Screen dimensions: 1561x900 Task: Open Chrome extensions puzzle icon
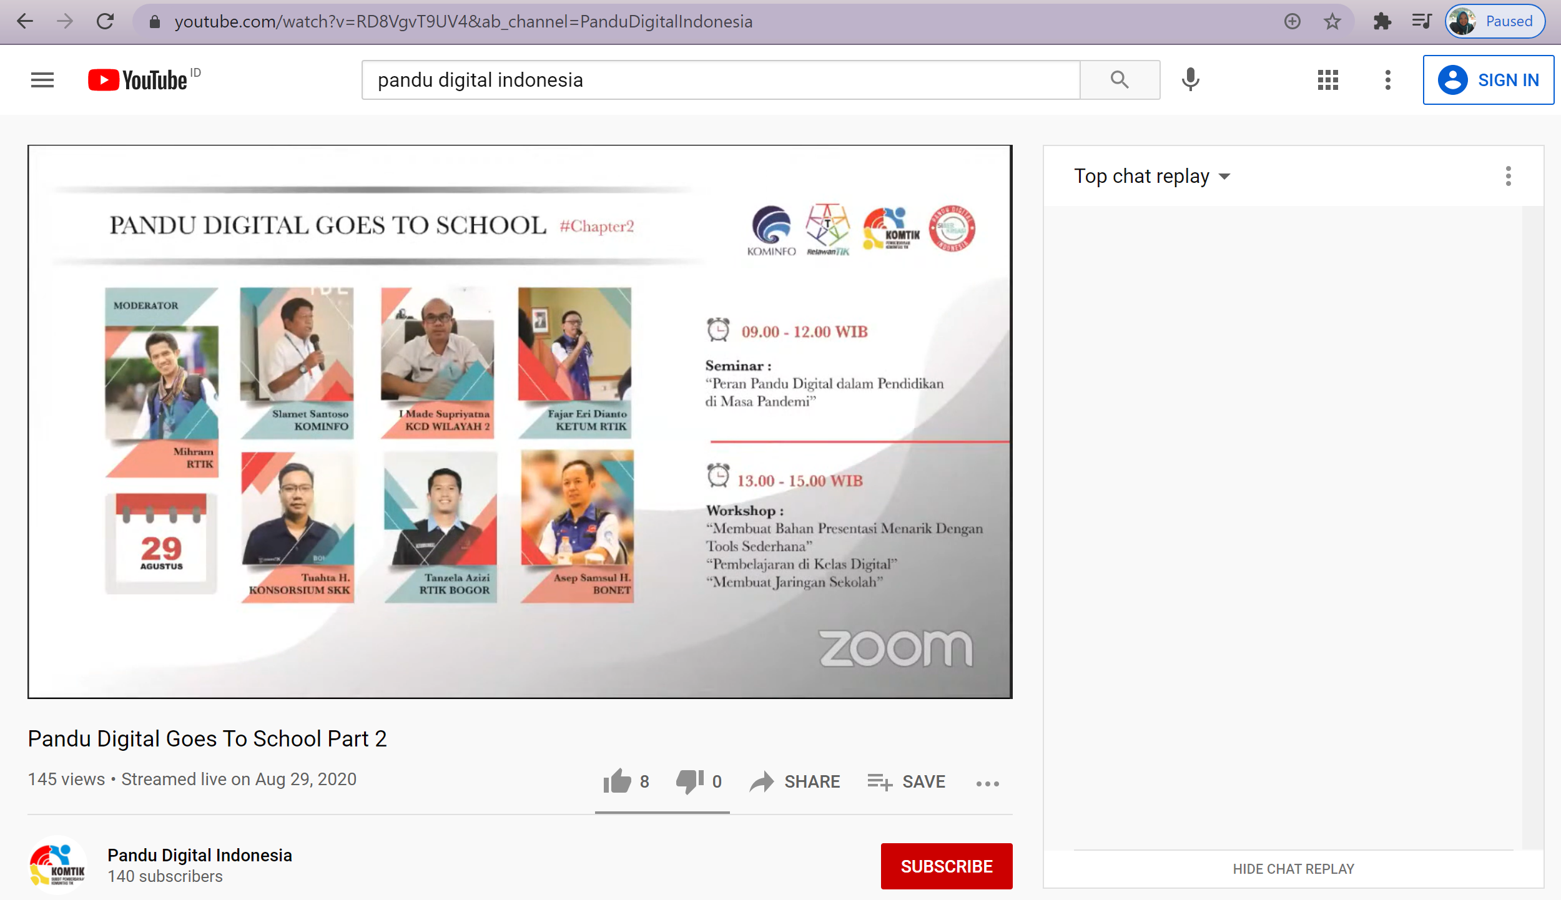(x=1382, y=22)
